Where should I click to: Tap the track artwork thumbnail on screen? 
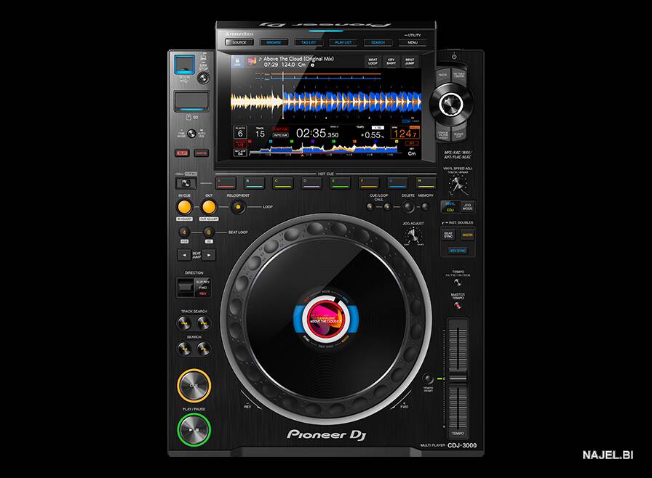click(x=252, y=62)
